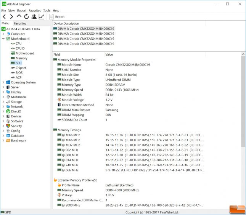This screenshot has width=246, height=215.
Task: Click the Database icon in tree
Action: point(8,136)
